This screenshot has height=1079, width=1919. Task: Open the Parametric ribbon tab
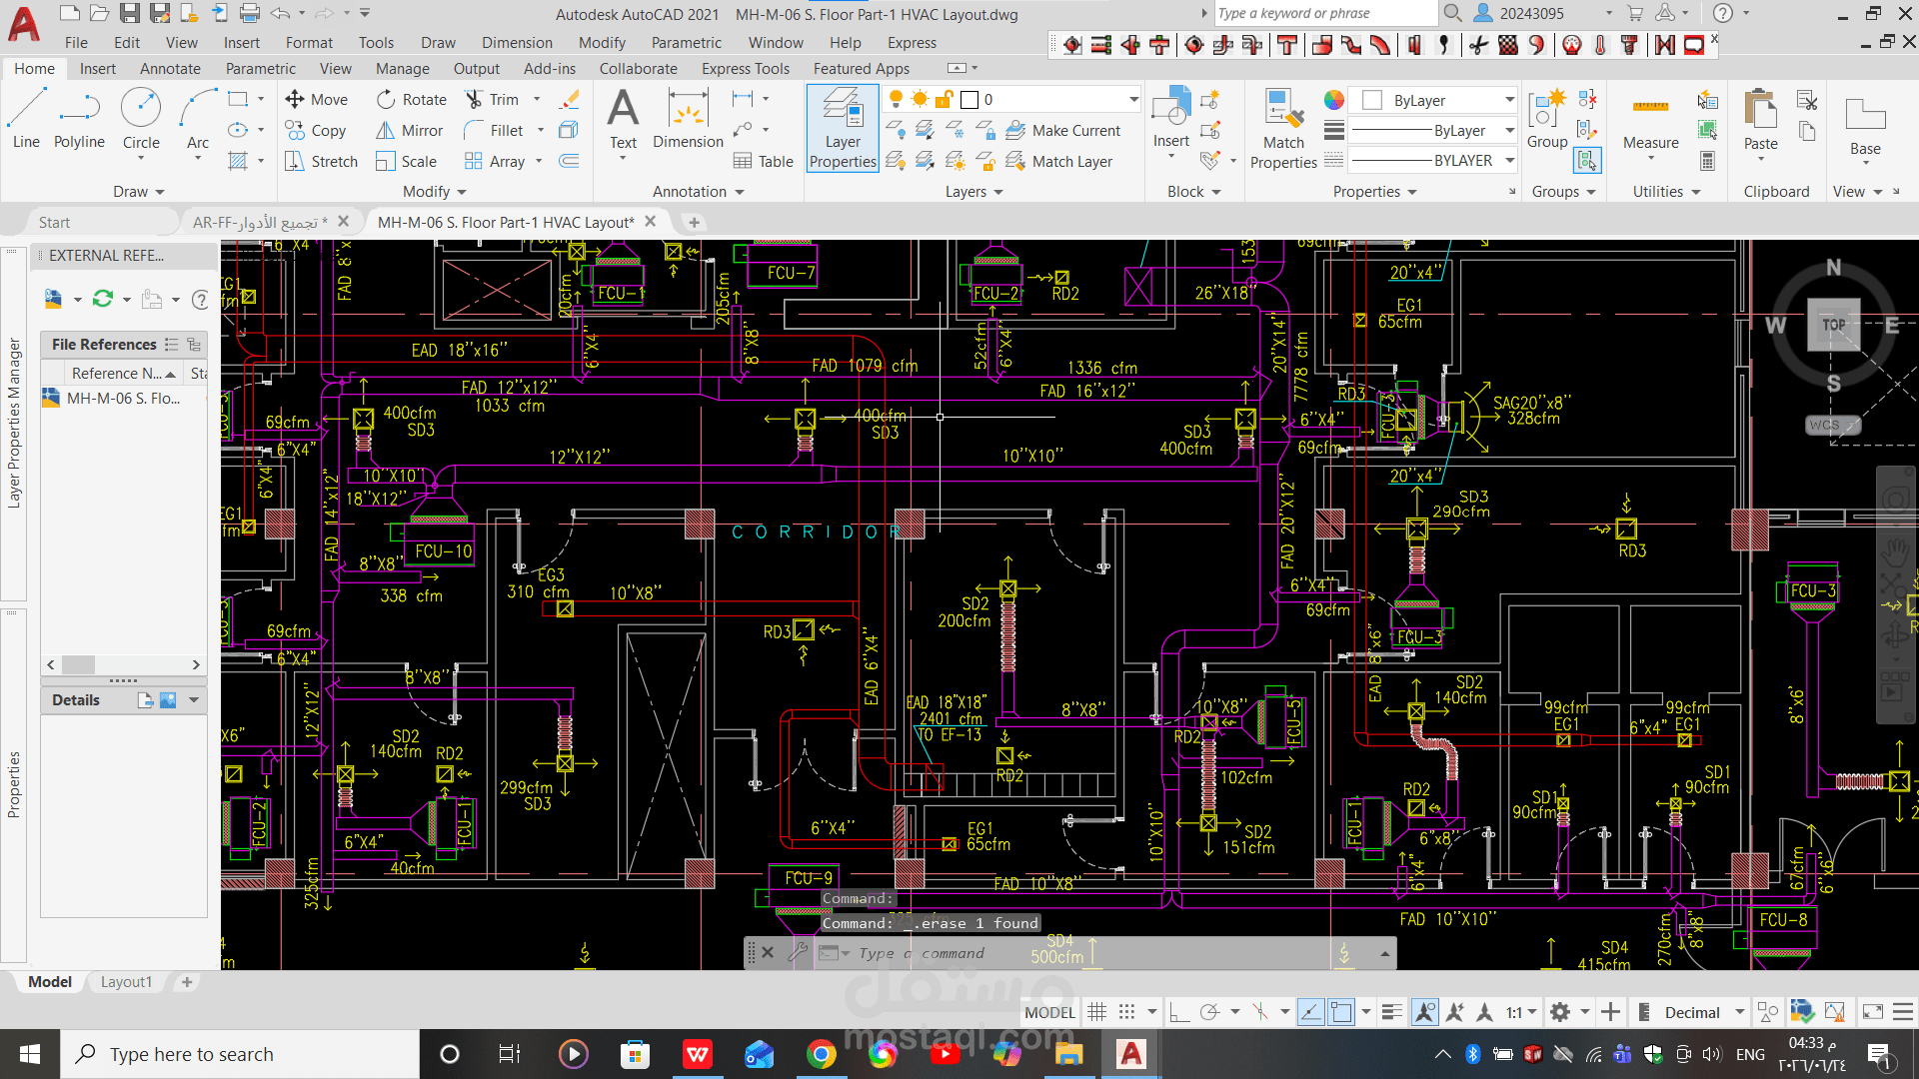[260, 68]
